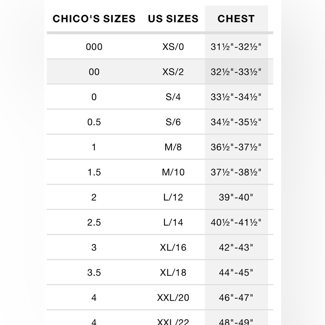Click the XXL/20 US size cell
The height and width of the screenshot is (325, 325).
173,298
